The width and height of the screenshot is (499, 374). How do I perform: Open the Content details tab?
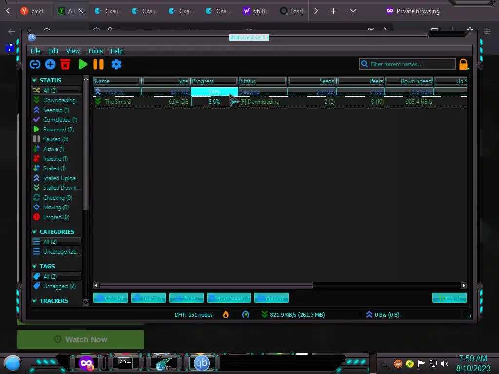271,299
